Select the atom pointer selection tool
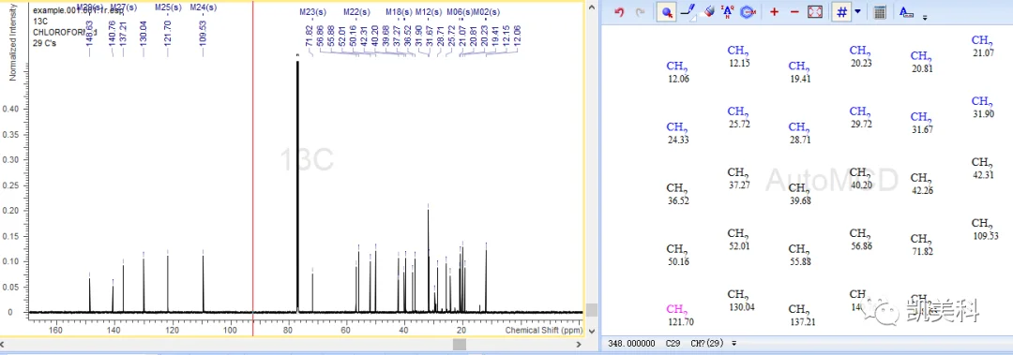Image resolution: width=1013 pixels, height=355 pixels. (666, 12)
